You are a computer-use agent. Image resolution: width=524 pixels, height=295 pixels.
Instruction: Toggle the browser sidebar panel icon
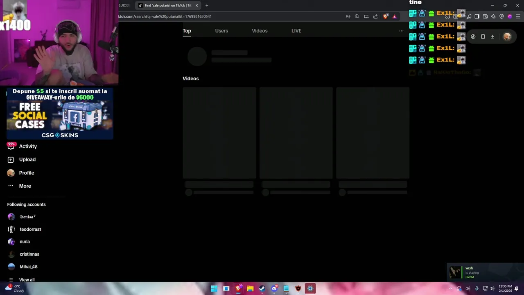pyautogui.click(x=477, y=16)
